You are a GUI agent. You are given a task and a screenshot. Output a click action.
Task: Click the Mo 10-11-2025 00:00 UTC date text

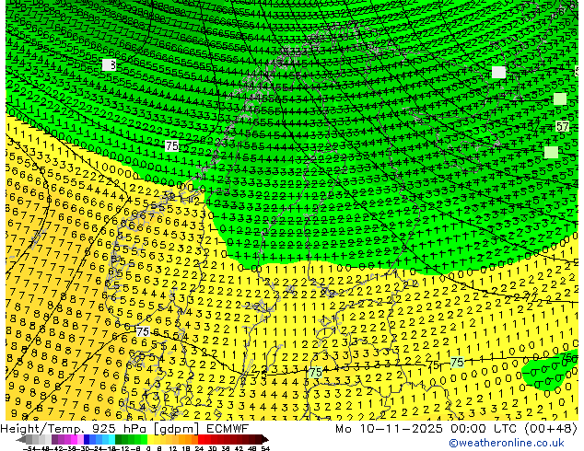click(427, 429)
